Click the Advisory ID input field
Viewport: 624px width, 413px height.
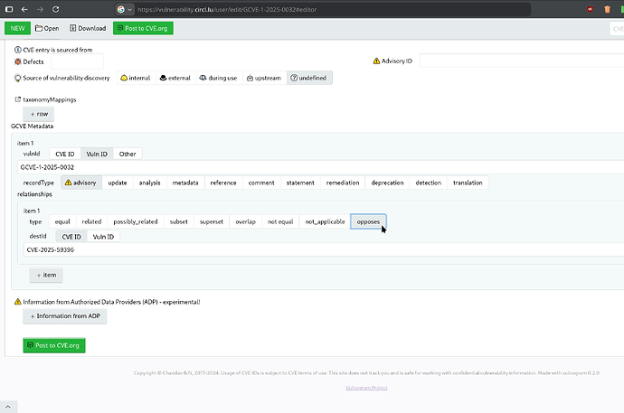(x=520, y=61)
